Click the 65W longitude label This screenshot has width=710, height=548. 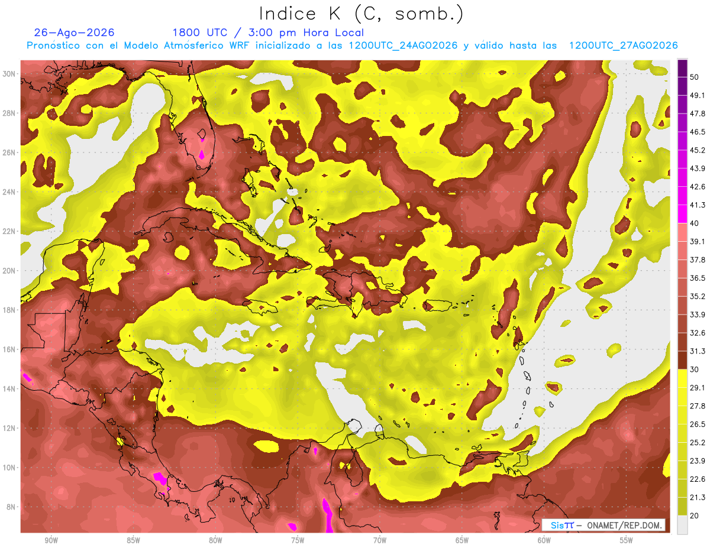pyautogui.click(x=462, y=541)
